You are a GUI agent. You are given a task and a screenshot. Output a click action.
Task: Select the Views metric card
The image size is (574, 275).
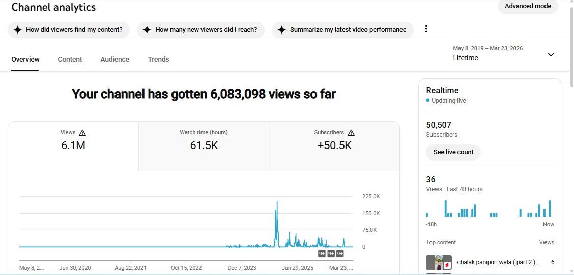pos(73,146)
